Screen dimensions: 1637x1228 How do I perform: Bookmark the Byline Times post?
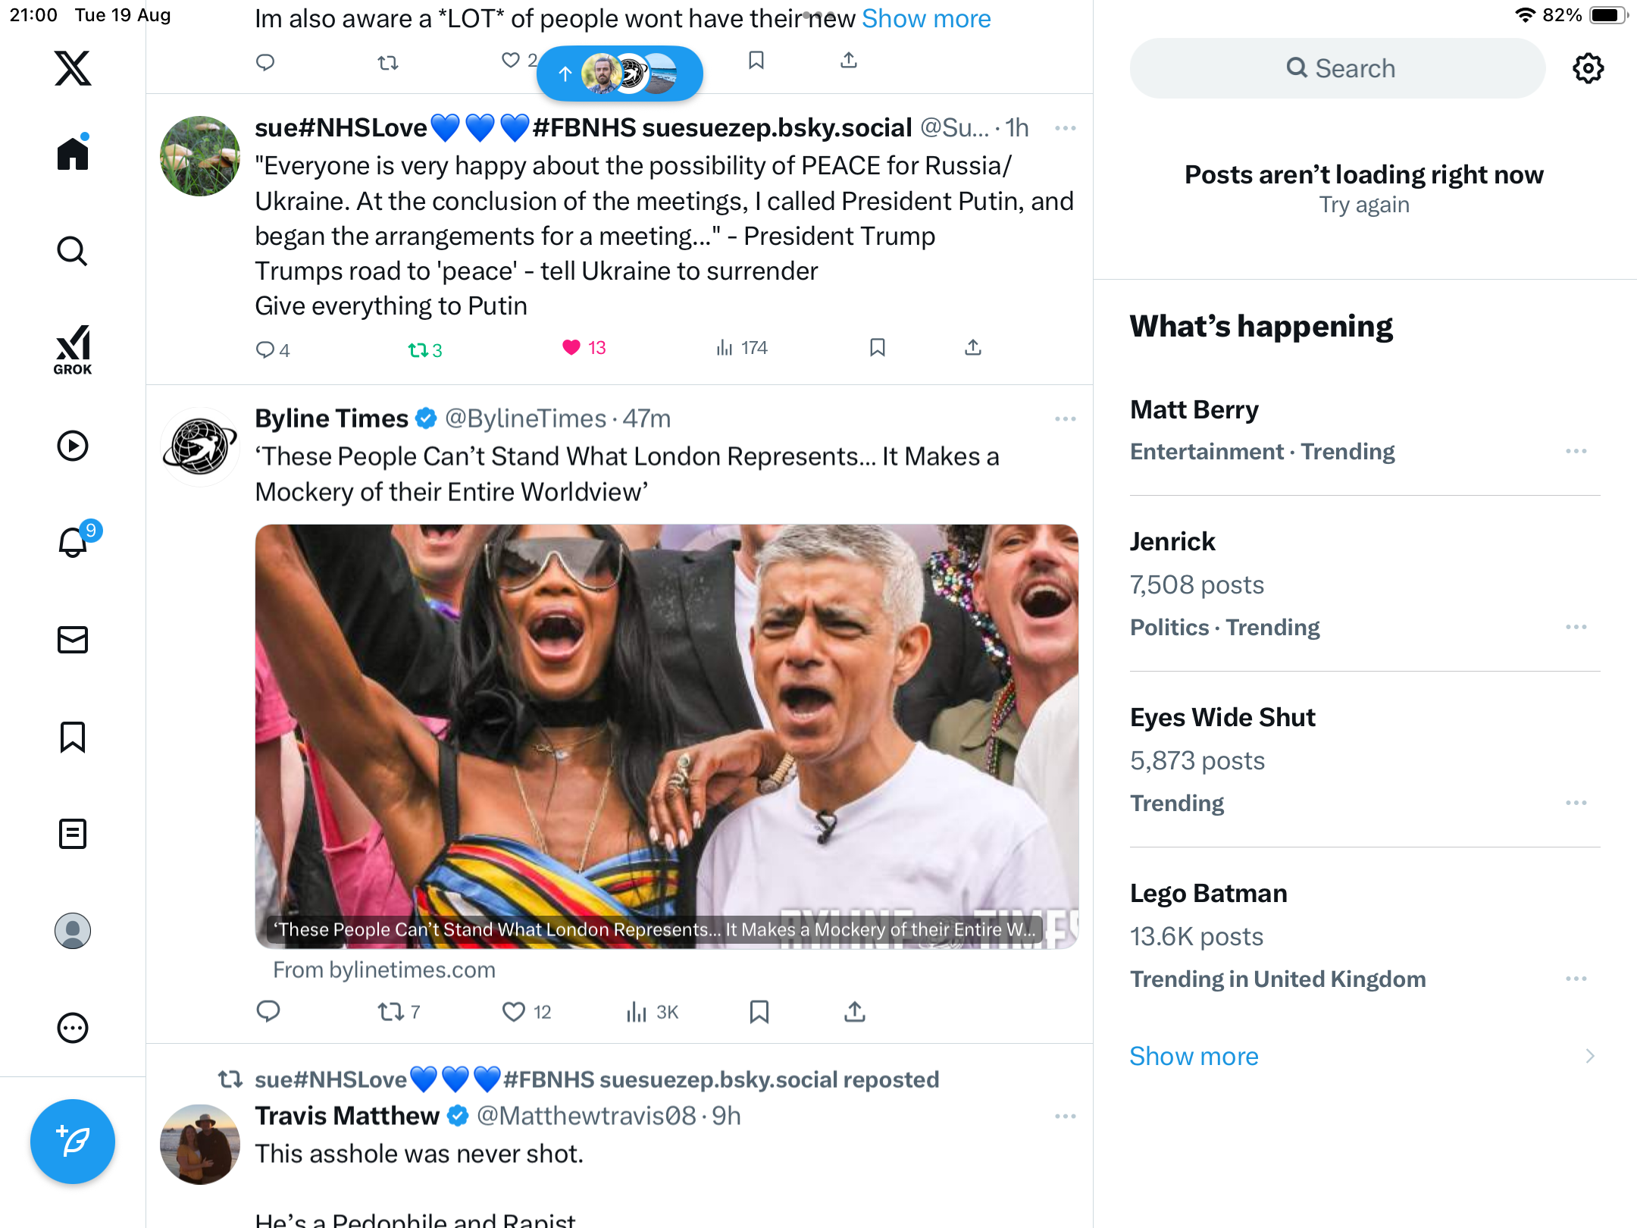(x=759, y=1012)
